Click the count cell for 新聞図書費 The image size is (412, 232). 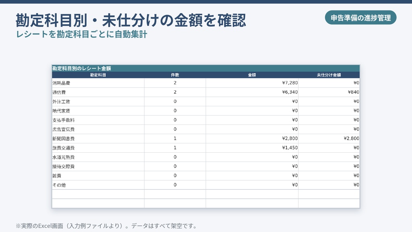(175, 139)
